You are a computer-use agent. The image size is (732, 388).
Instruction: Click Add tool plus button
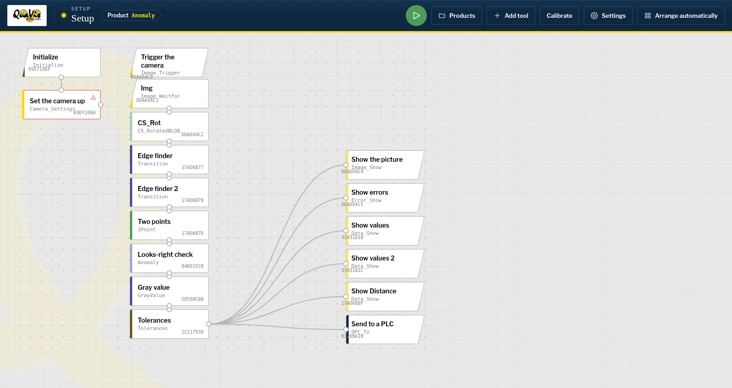point(511,16)
